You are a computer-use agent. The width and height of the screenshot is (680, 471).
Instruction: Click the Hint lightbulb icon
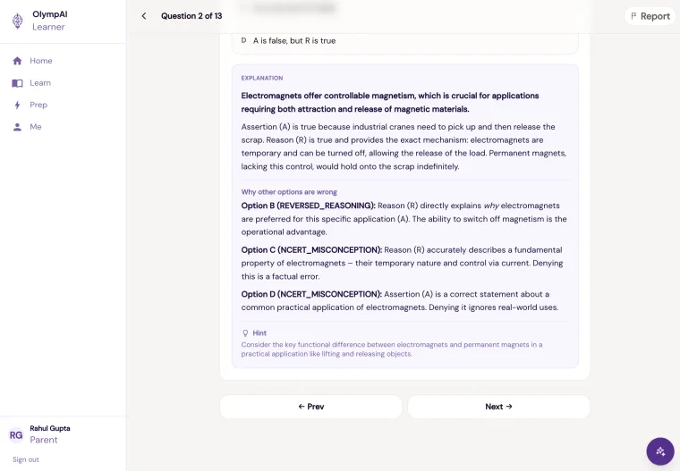click(x=245, y=332)
